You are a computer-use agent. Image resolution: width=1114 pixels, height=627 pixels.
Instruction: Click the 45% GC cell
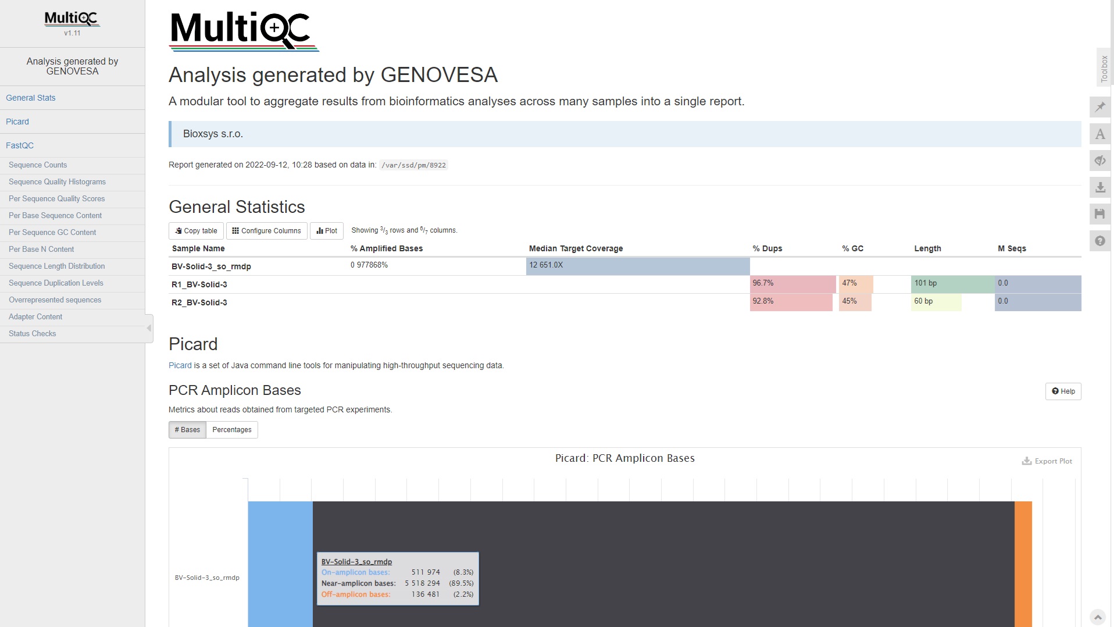point(855,302)
